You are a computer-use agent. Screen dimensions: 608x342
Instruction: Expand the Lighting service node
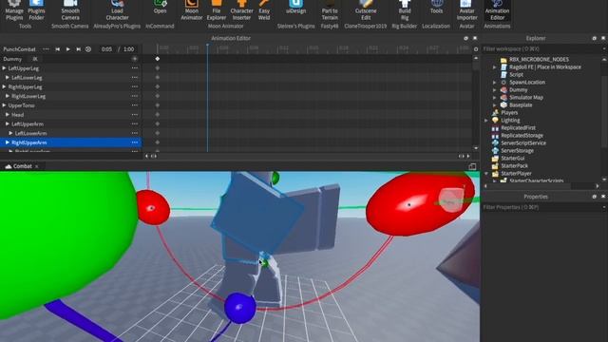click(x=486, y=121)
